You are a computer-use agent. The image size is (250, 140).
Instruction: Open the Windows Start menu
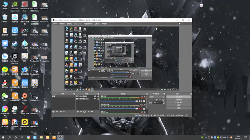click(3, 138)
